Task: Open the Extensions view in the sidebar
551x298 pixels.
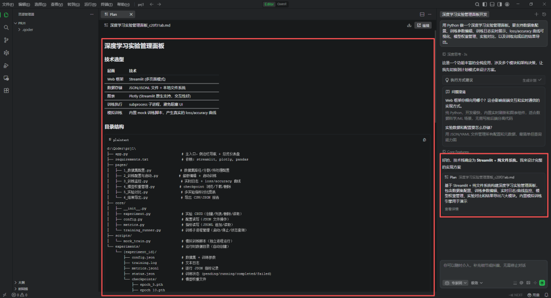Action: 6,90
